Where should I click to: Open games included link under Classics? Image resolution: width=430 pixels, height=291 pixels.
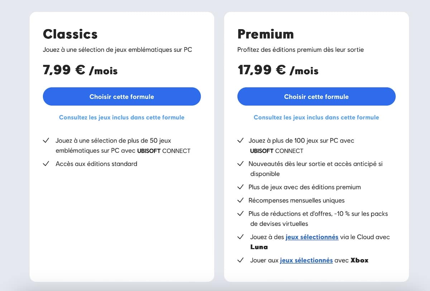122,117
